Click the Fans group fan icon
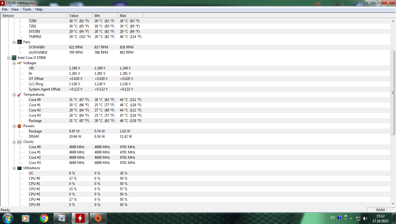 coord(20,42)
